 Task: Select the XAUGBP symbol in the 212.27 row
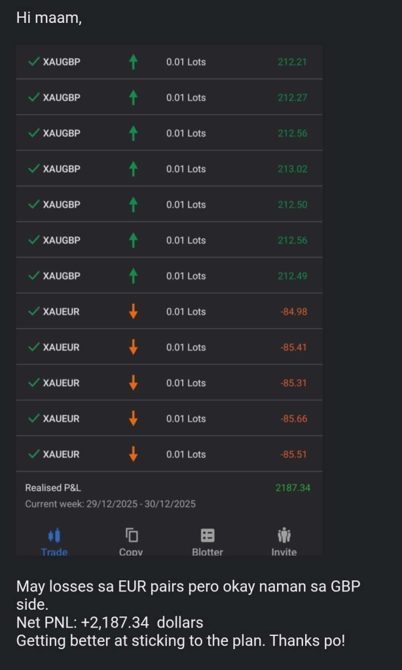click(x=62, y=97)
